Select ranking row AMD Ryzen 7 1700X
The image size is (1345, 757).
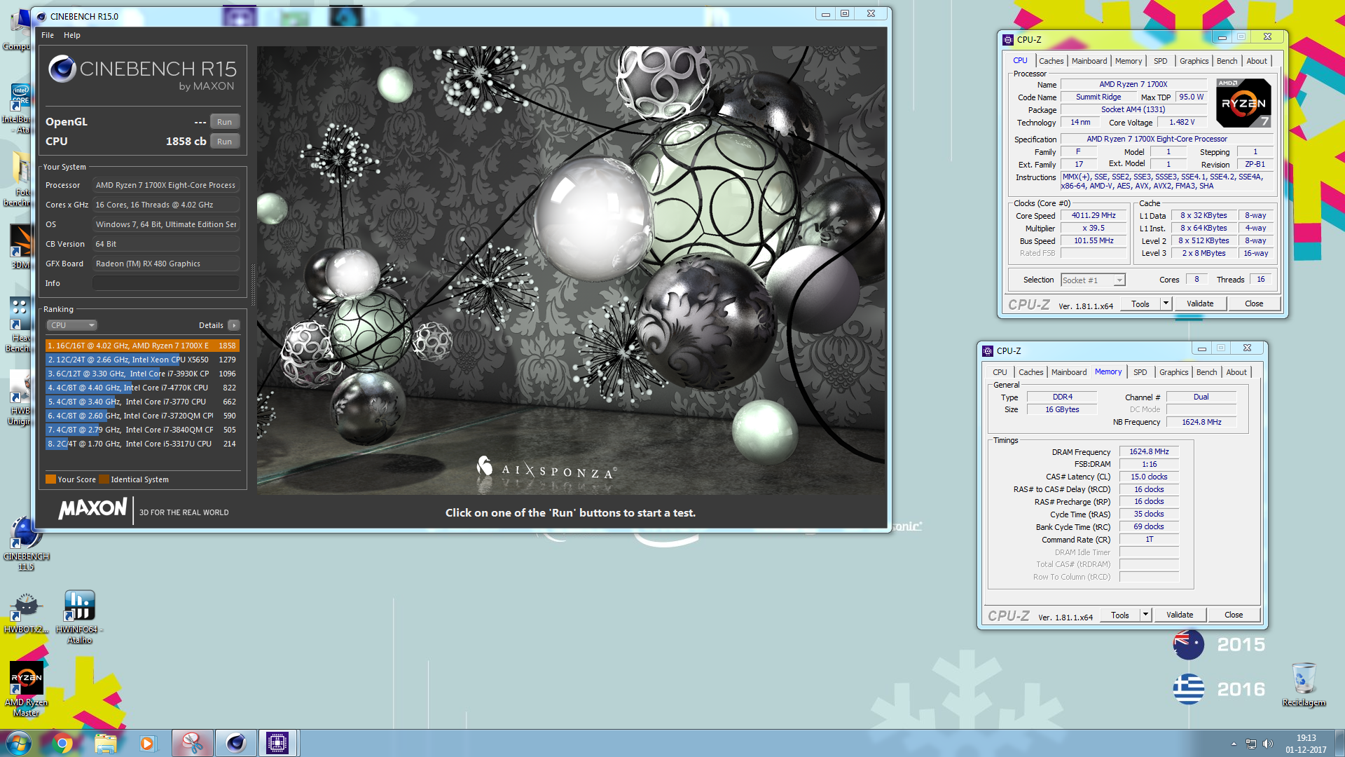[x=142, y=346]
